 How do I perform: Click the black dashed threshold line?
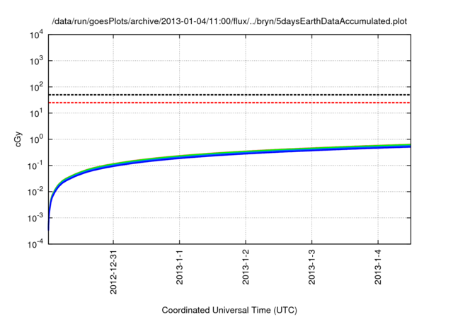tap(229, 95)
